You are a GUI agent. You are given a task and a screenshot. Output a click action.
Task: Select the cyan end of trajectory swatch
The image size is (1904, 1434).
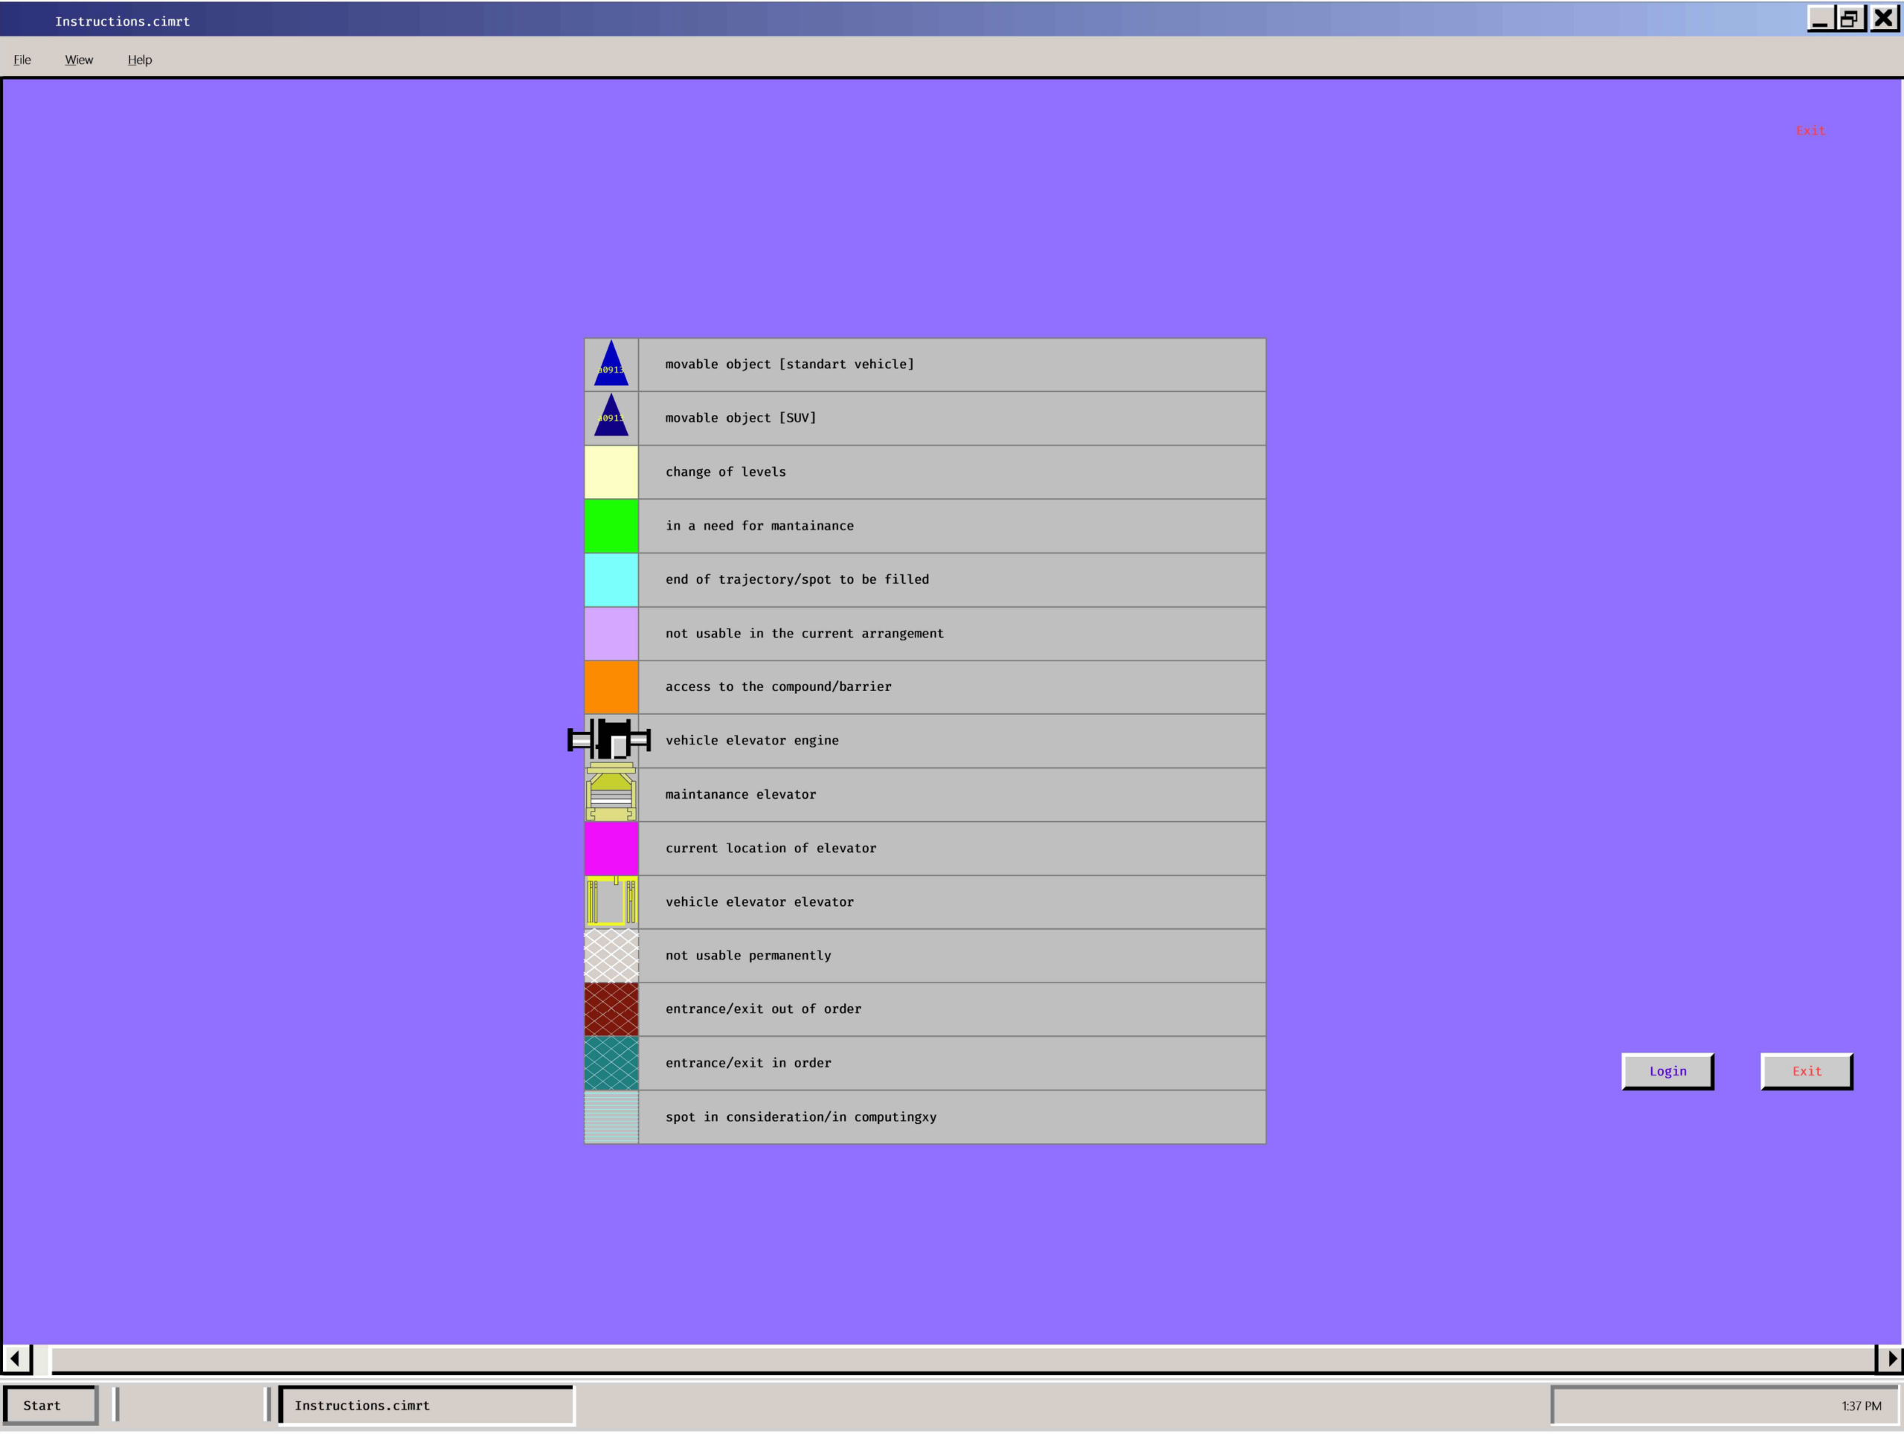click(x=611, y=579)
